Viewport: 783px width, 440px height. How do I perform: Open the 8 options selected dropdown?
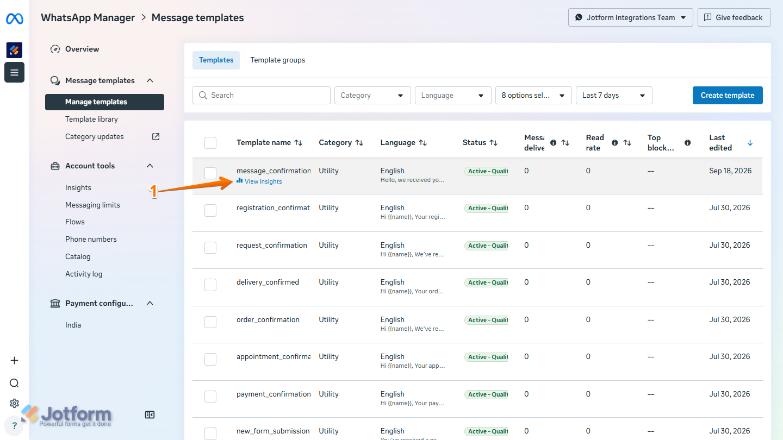(x=533, y=95)
